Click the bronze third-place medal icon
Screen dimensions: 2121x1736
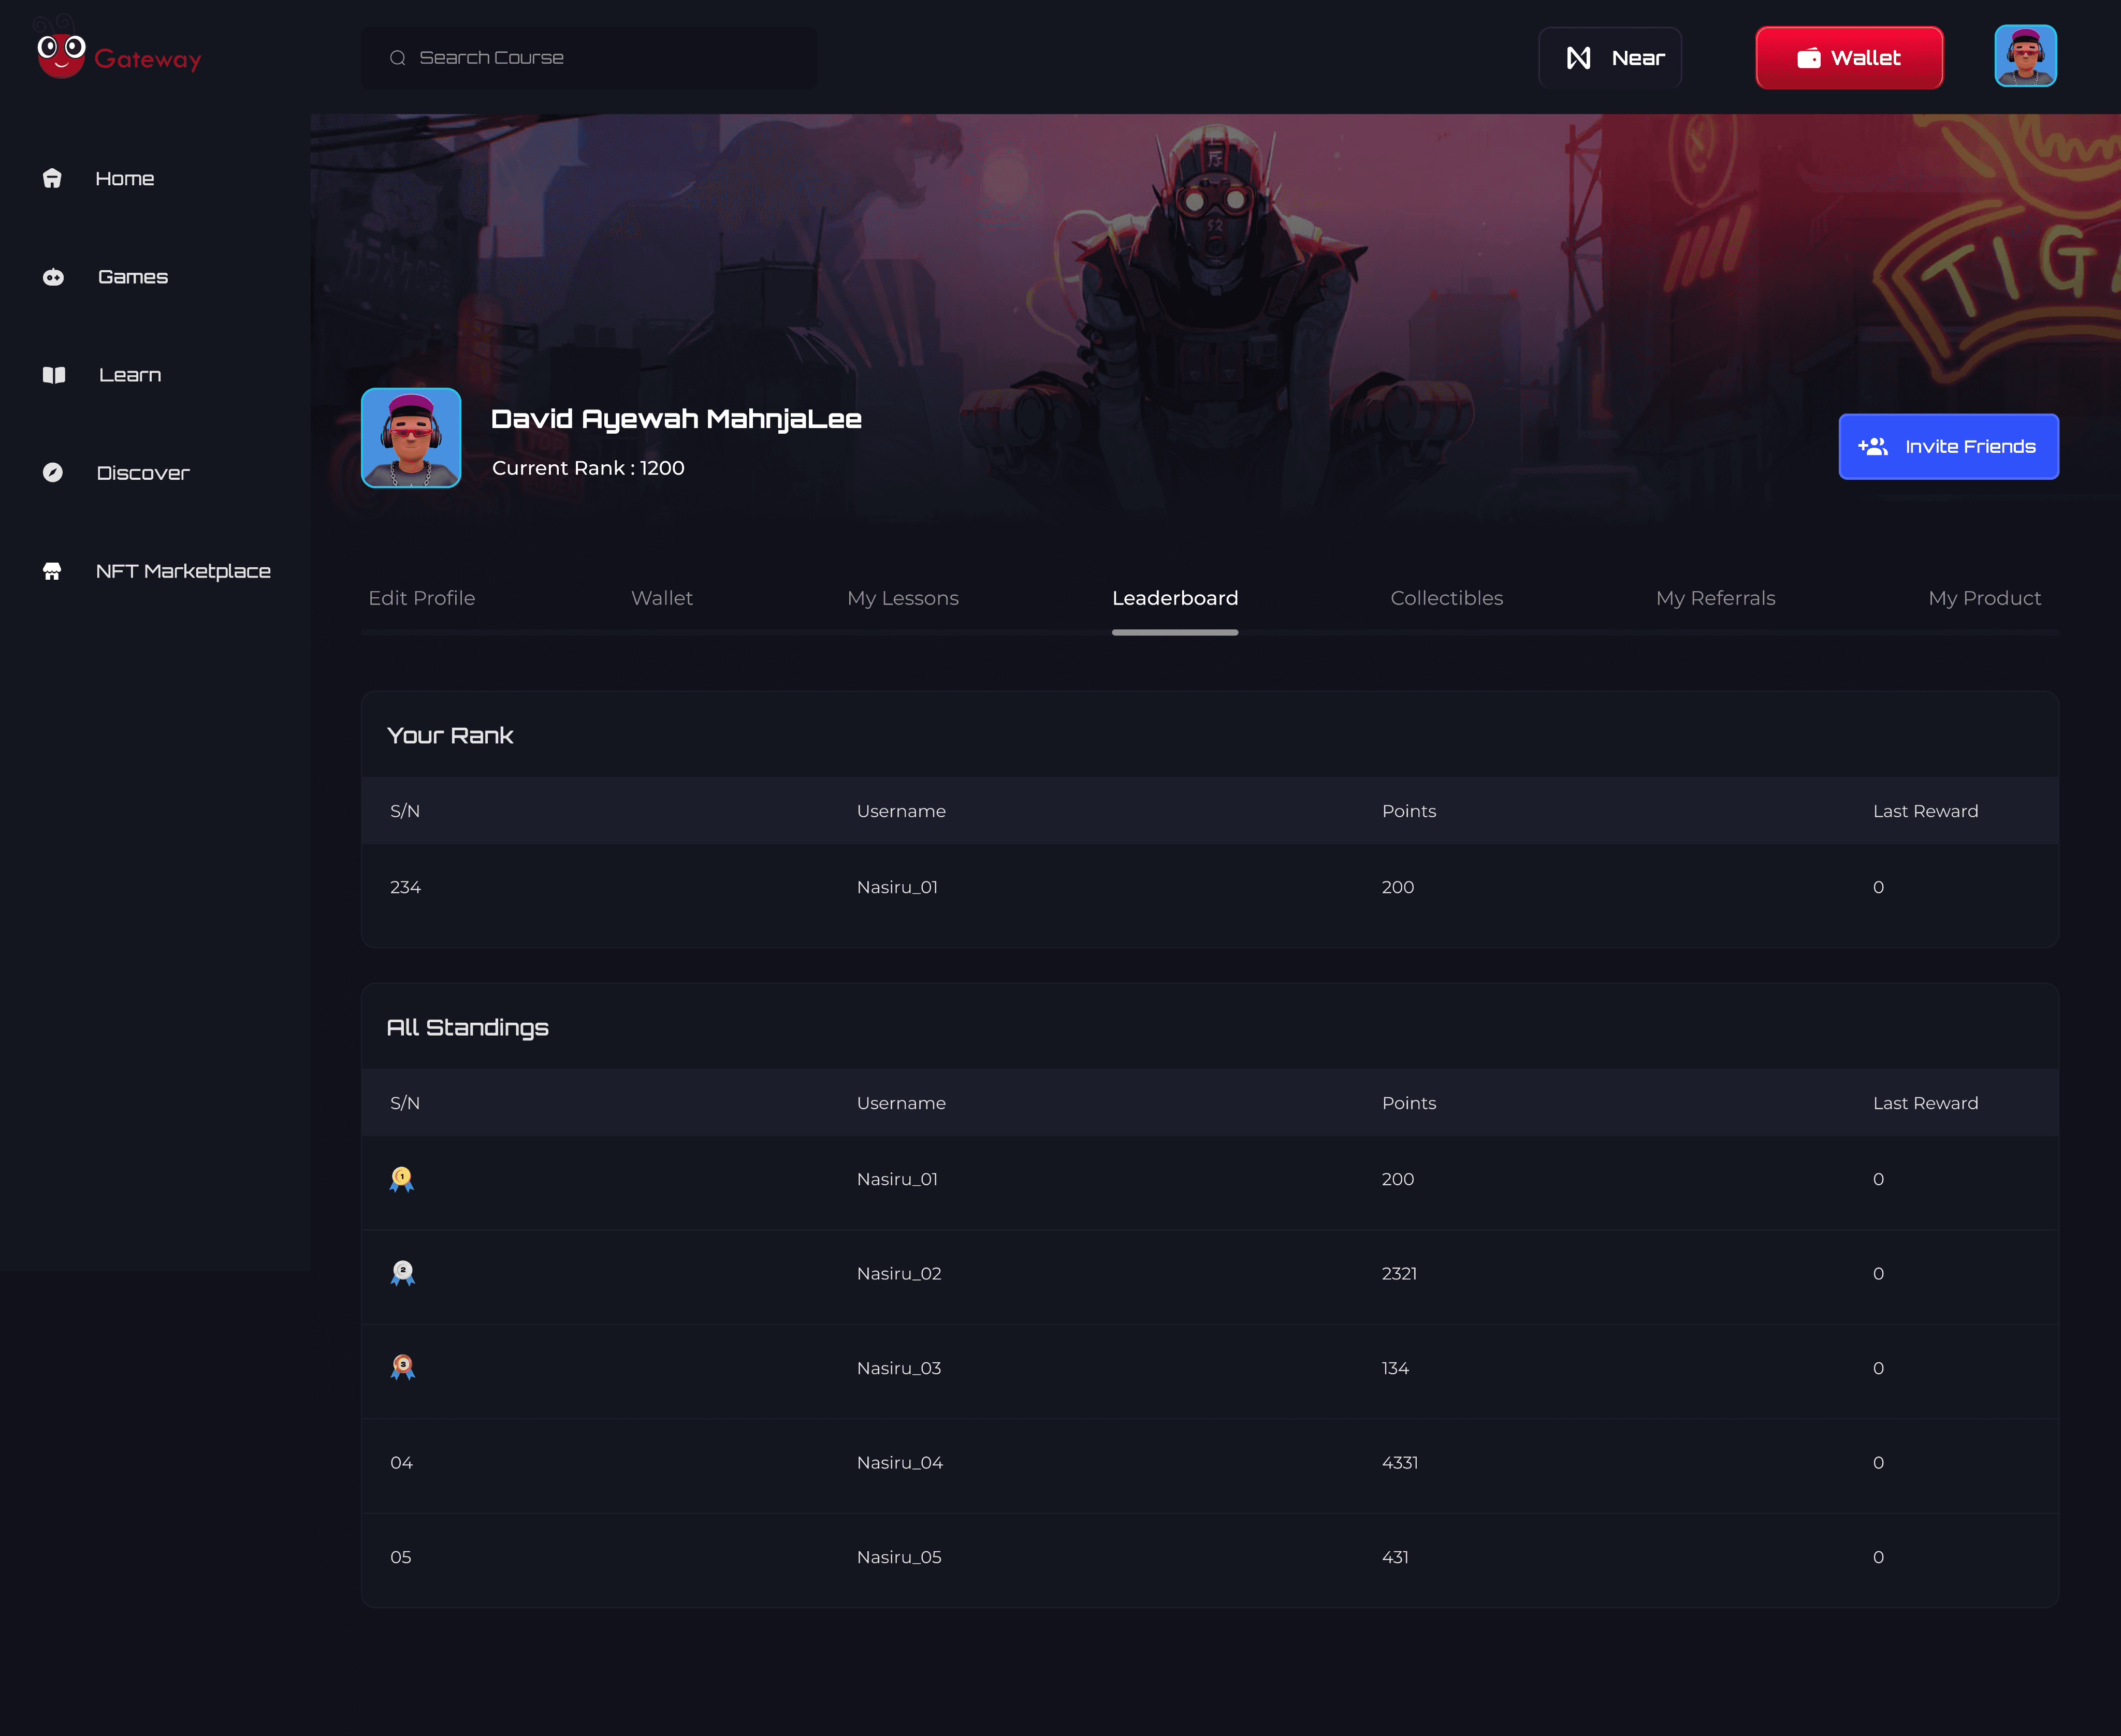(x=402, y=1367)
